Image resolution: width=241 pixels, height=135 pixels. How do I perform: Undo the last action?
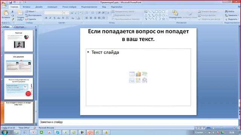point(14,2)
